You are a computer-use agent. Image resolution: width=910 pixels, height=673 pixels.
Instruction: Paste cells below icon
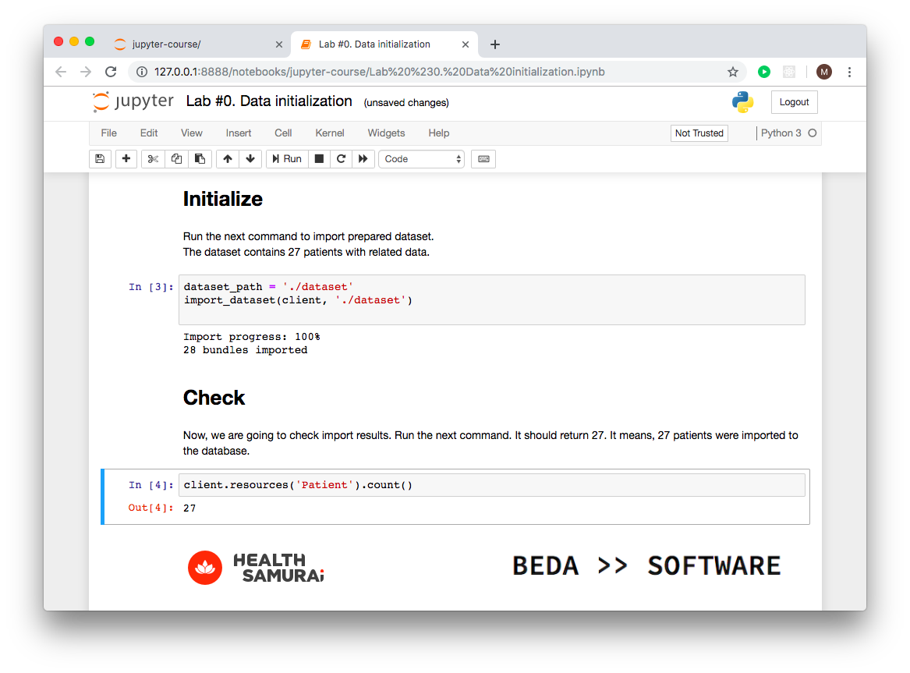pyautogui.click(x=200, y=159)
